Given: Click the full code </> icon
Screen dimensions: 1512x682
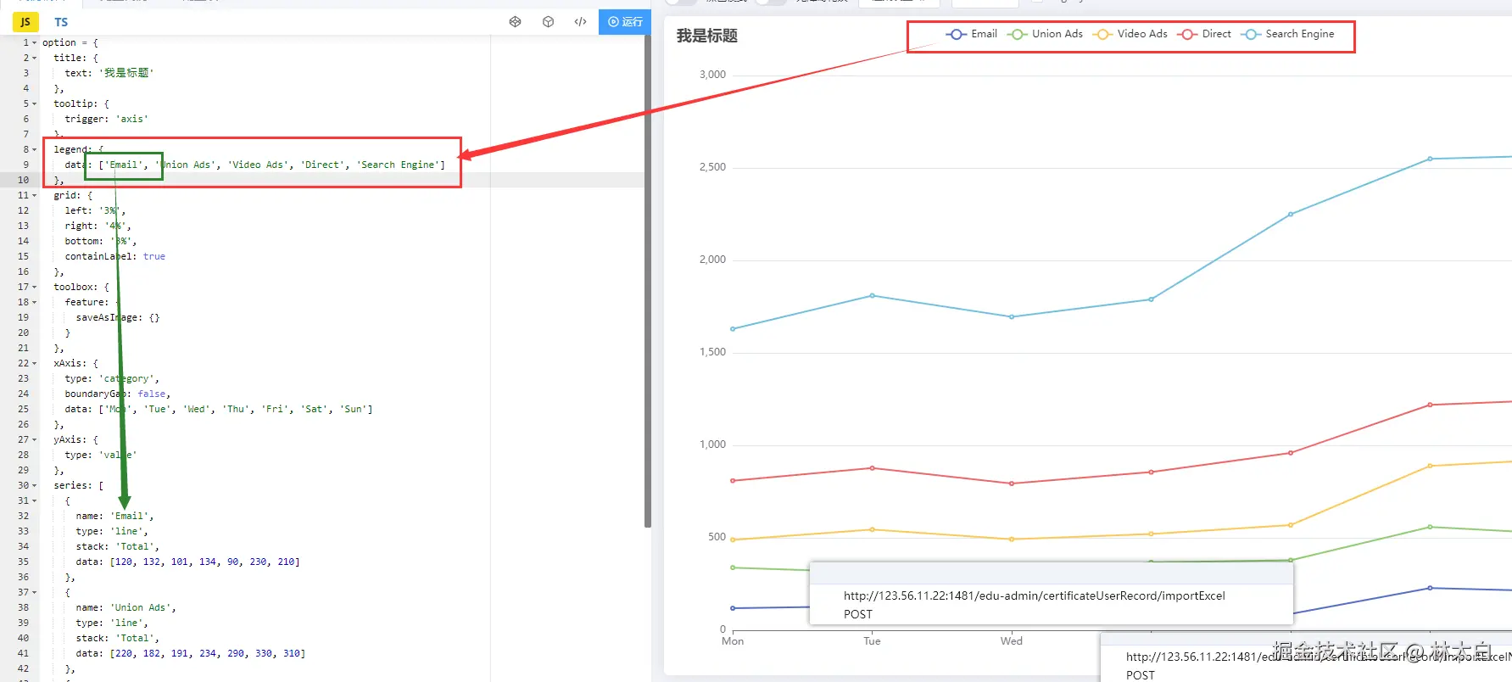Looking at the screenshot, I should [580, 22].
